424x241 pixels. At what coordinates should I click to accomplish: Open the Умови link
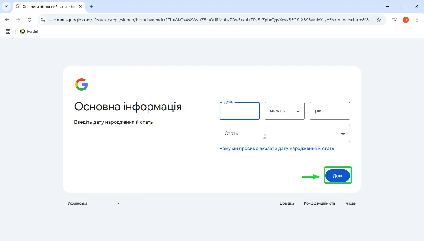(351, 203)
